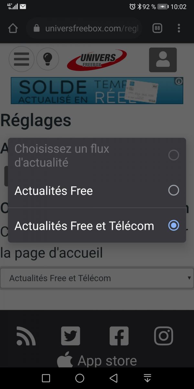Tap the Android back navigation button
The height and width of the screenshot is (389, 194).
(113, 378)
